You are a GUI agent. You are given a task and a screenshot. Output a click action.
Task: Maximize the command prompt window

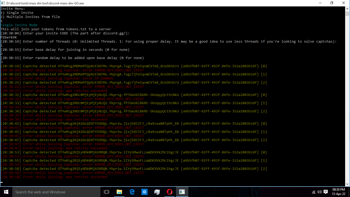(332, 3)
